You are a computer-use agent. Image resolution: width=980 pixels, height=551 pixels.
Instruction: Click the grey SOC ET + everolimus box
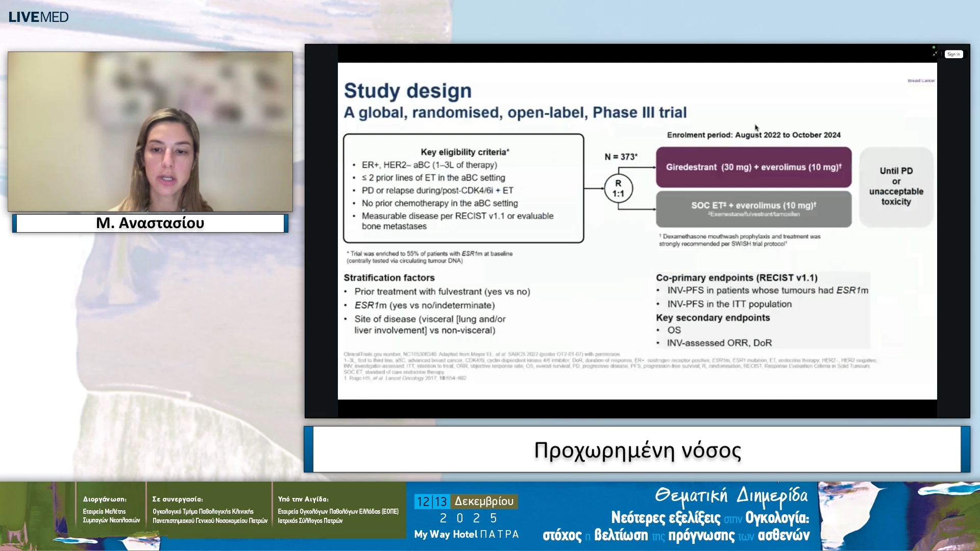click(x=753, y=209)
